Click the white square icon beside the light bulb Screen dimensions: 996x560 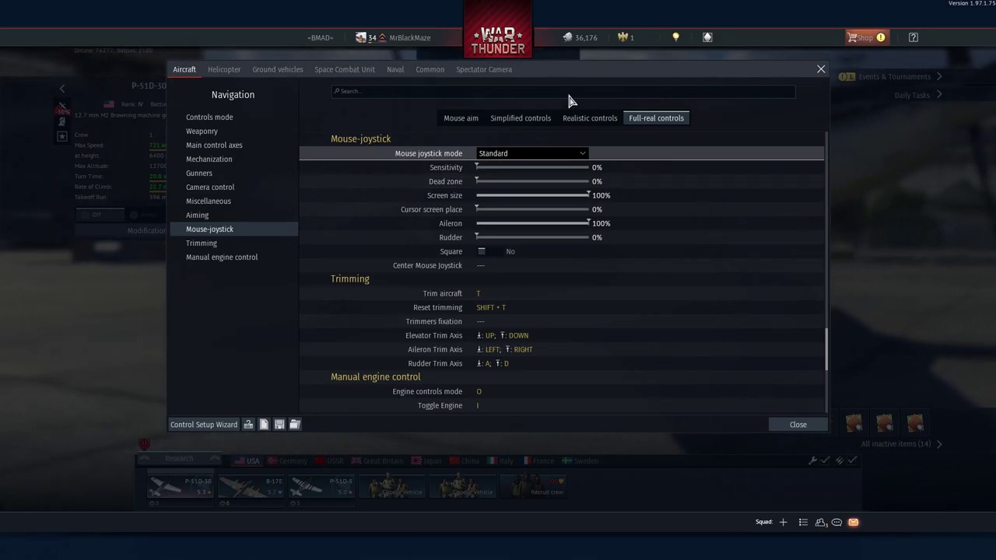pos(707,37)
